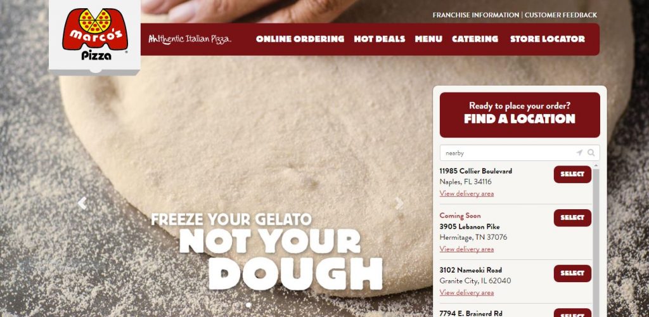Open the Customer Feedback link
Viewport: 649px width, 317px height.
point(561,15)
